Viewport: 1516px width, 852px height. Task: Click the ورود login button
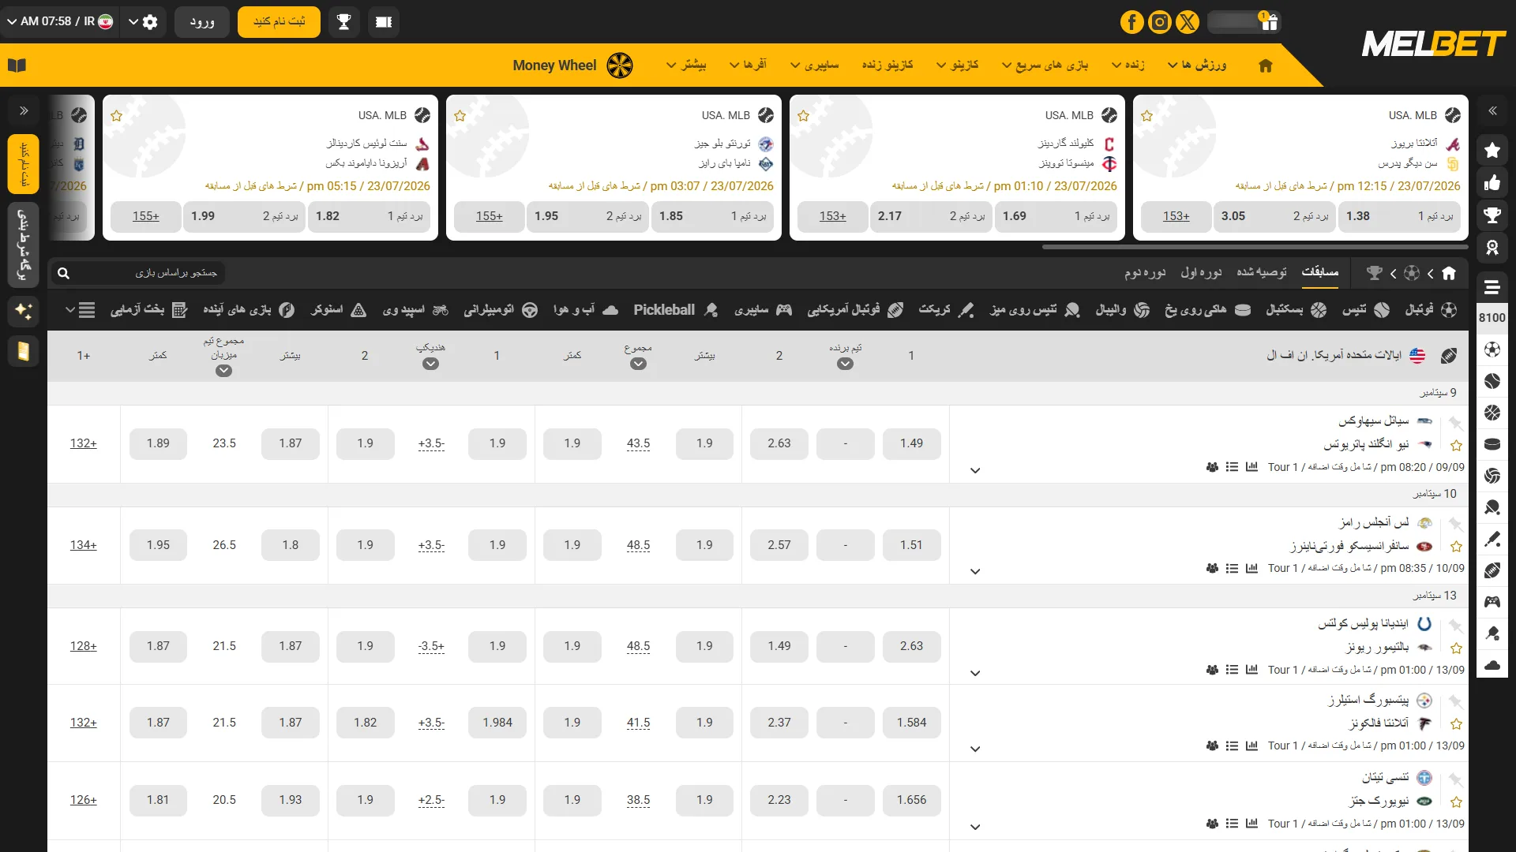pos(202,22)
